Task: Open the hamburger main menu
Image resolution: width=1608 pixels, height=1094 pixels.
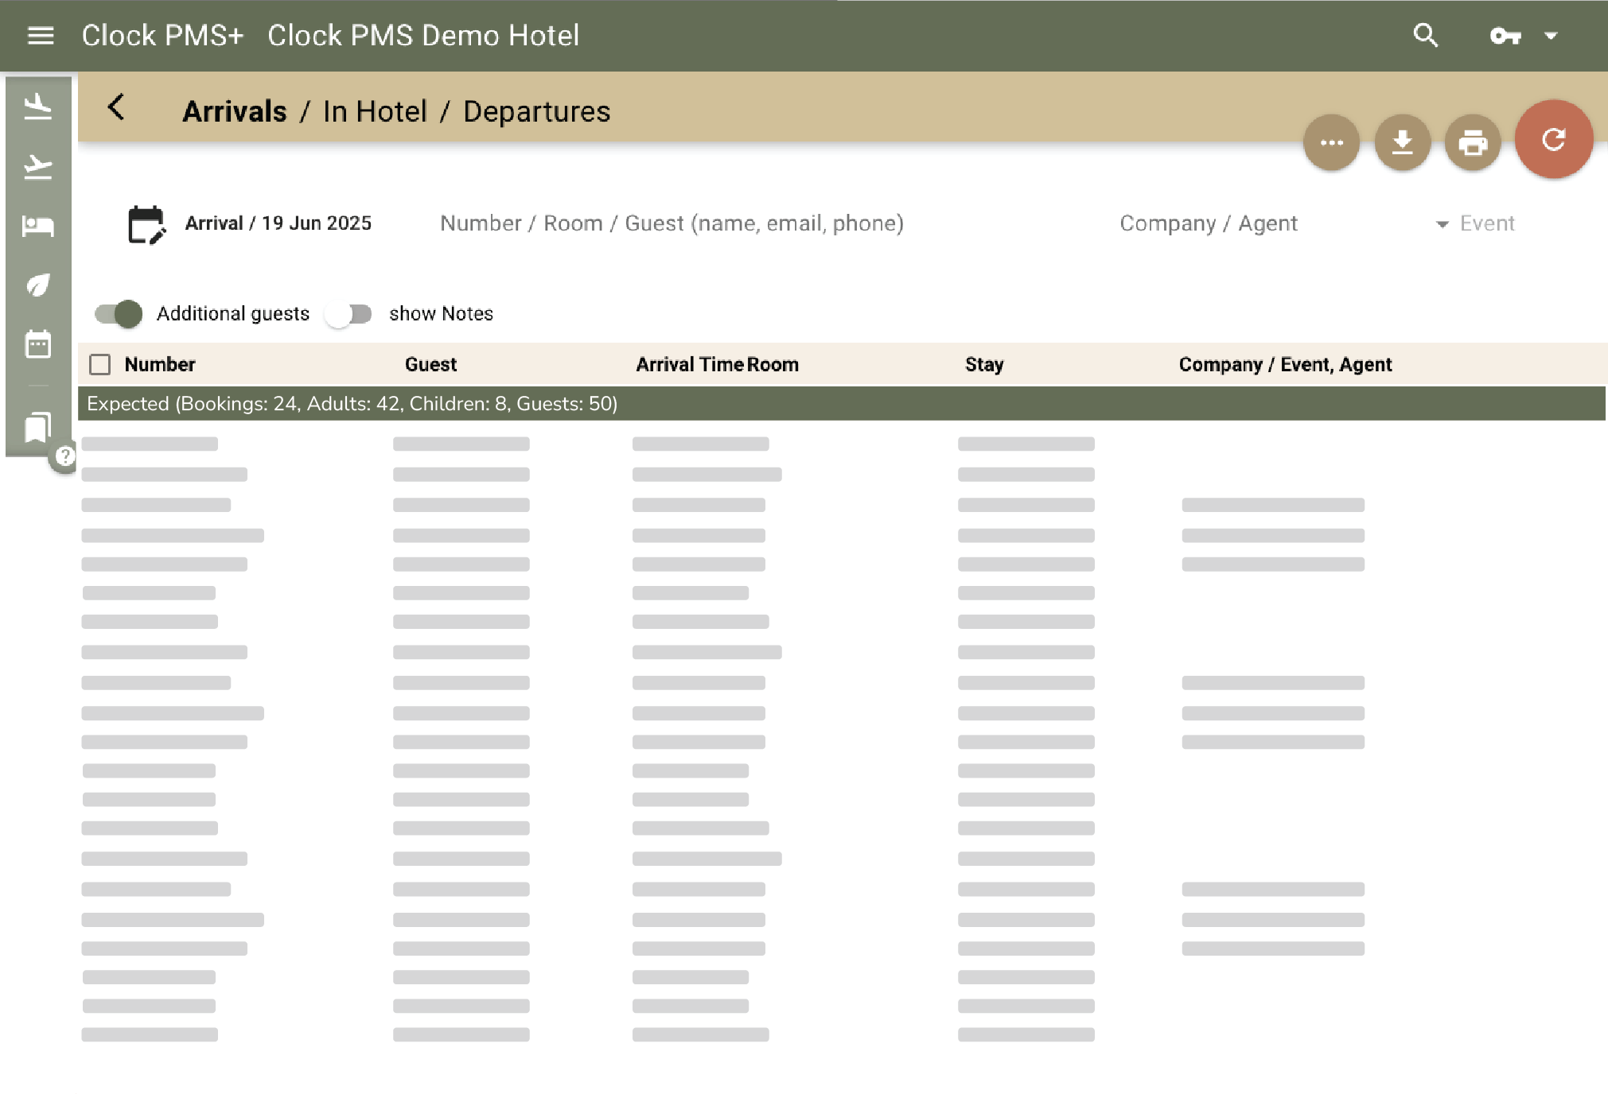Action: tap(41, 36)
